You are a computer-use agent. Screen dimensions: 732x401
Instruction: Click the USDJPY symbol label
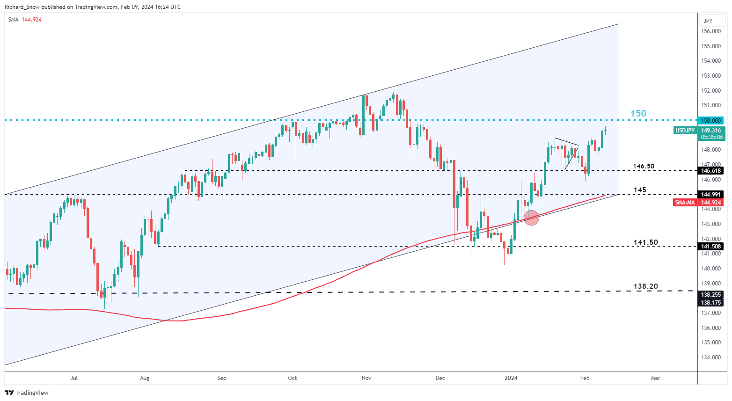(x=685, y=131)
